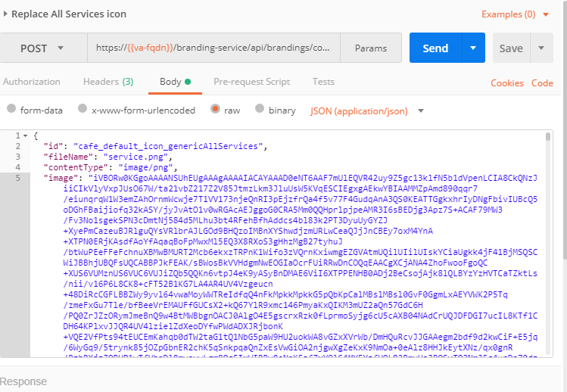Fold the JSON object at line 1
Screen dimensions: 567x392
click(27, 135)
